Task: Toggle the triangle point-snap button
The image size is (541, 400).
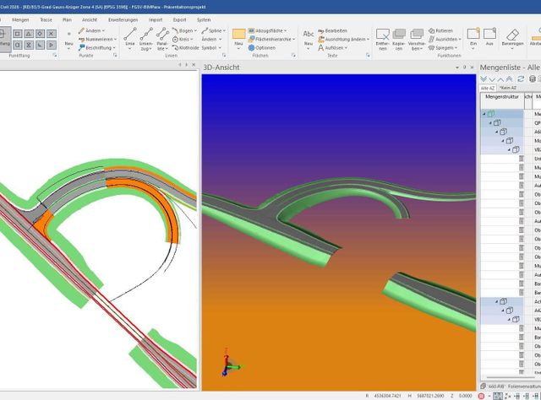Action: click(x=29, y=34)
